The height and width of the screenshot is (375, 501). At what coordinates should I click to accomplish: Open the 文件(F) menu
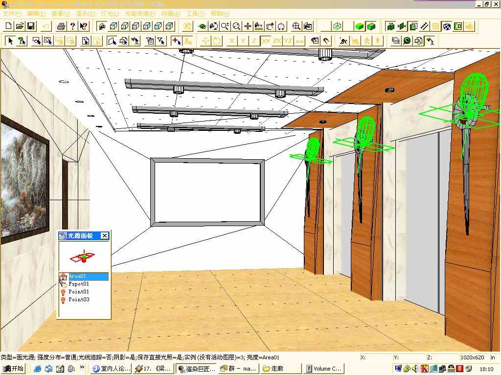tap(12, 13)
